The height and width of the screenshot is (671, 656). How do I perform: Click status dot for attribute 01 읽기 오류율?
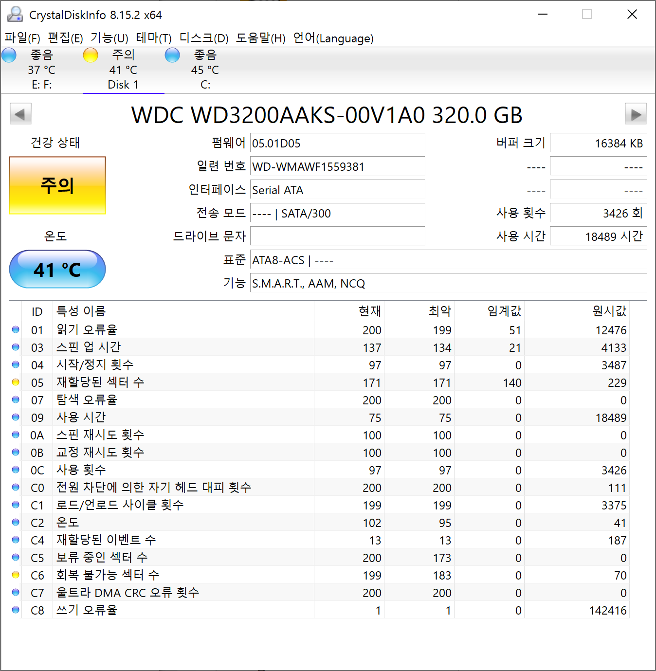pos(16,329)
